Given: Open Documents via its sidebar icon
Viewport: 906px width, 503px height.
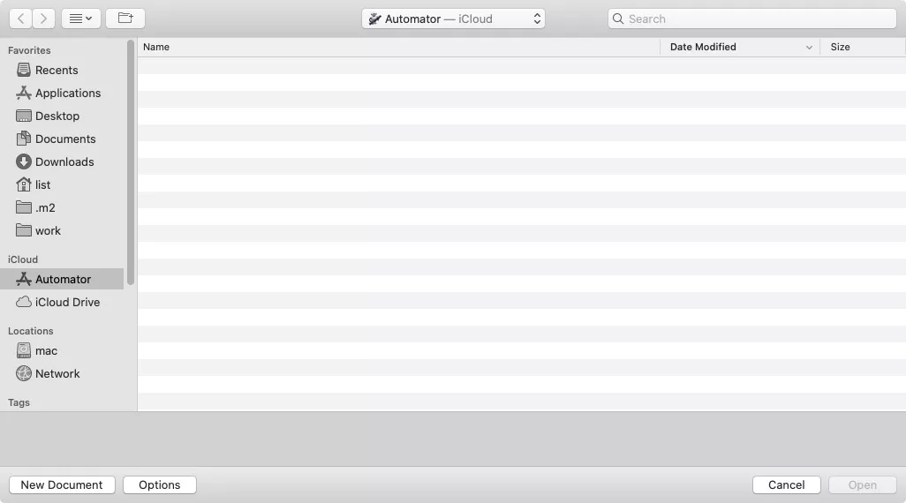Looking at the screenshot, I should point(24,139).
